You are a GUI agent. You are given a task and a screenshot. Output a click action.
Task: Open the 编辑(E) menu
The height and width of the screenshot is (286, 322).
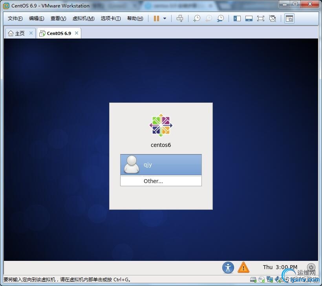point(37,18)
